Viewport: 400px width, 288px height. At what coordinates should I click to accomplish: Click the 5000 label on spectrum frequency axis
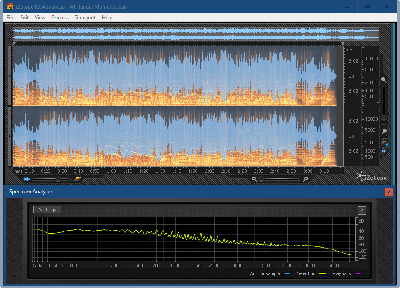(x=267, y=265)
